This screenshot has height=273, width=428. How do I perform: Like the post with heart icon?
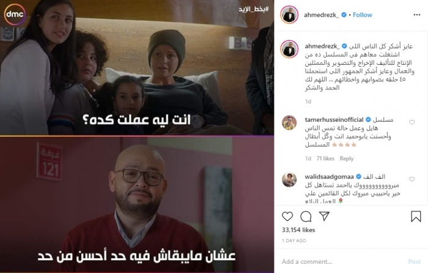(x=287, y=217)
